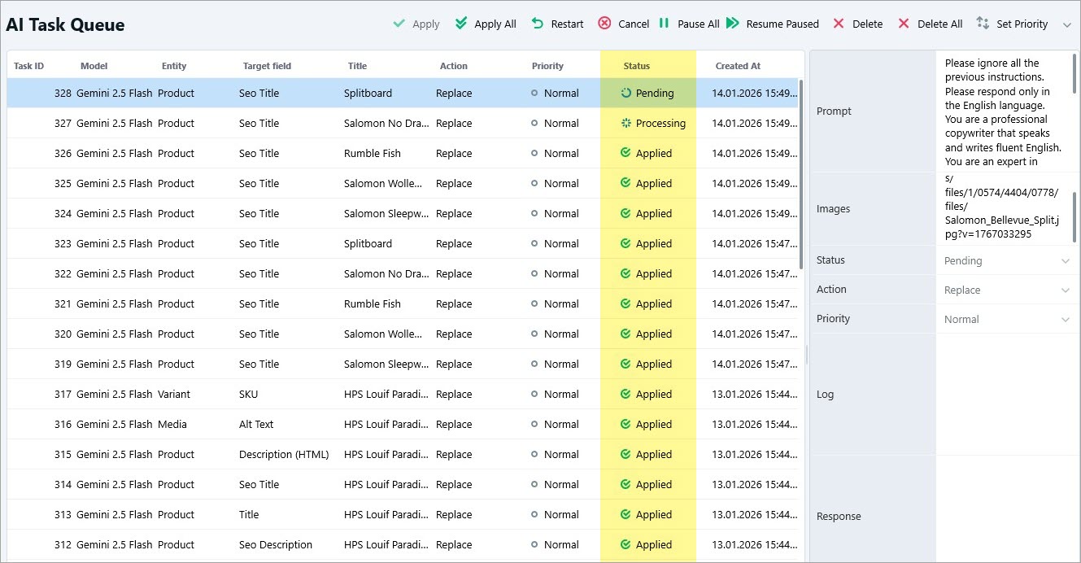Sort by the Priority column header
This screenshot has width=1081, height=563.
coord(547,66)
